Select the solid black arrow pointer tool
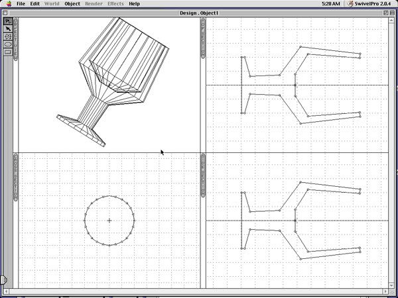 (7, 28)
